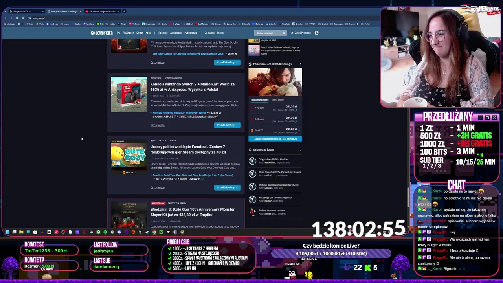Image resolution: width=503 pixels, height=283 pixels.
Task: Expand the Games bookmarks folder
Action: (216, 24)
